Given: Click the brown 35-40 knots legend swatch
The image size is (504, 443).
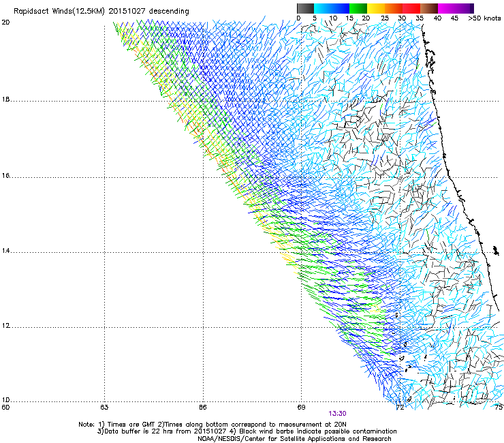Looking at the screenshot, I should [x=429, y=8].
